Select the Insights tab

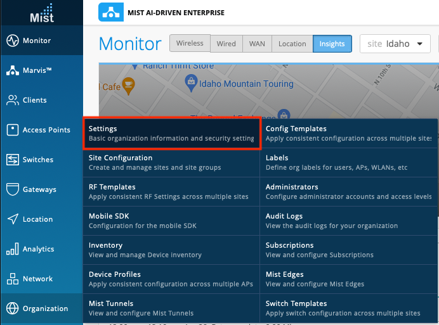332,44
